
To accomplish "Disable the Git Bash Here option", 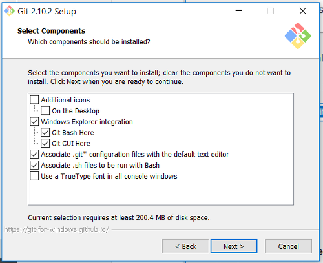I will (x=45, y=133).
